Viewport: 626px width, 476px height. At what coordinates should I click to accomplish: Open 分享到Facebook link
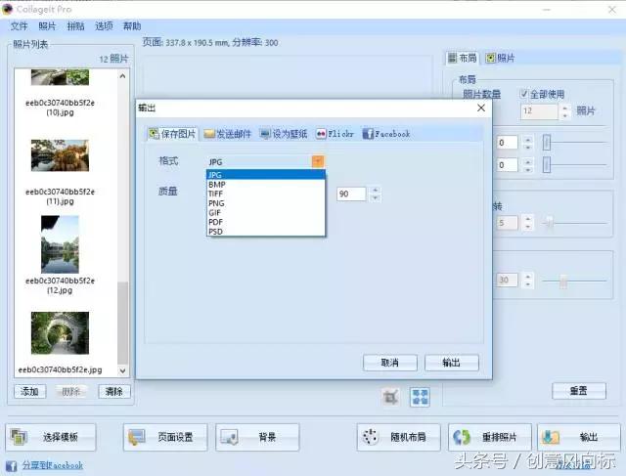(x=53, y=465)
